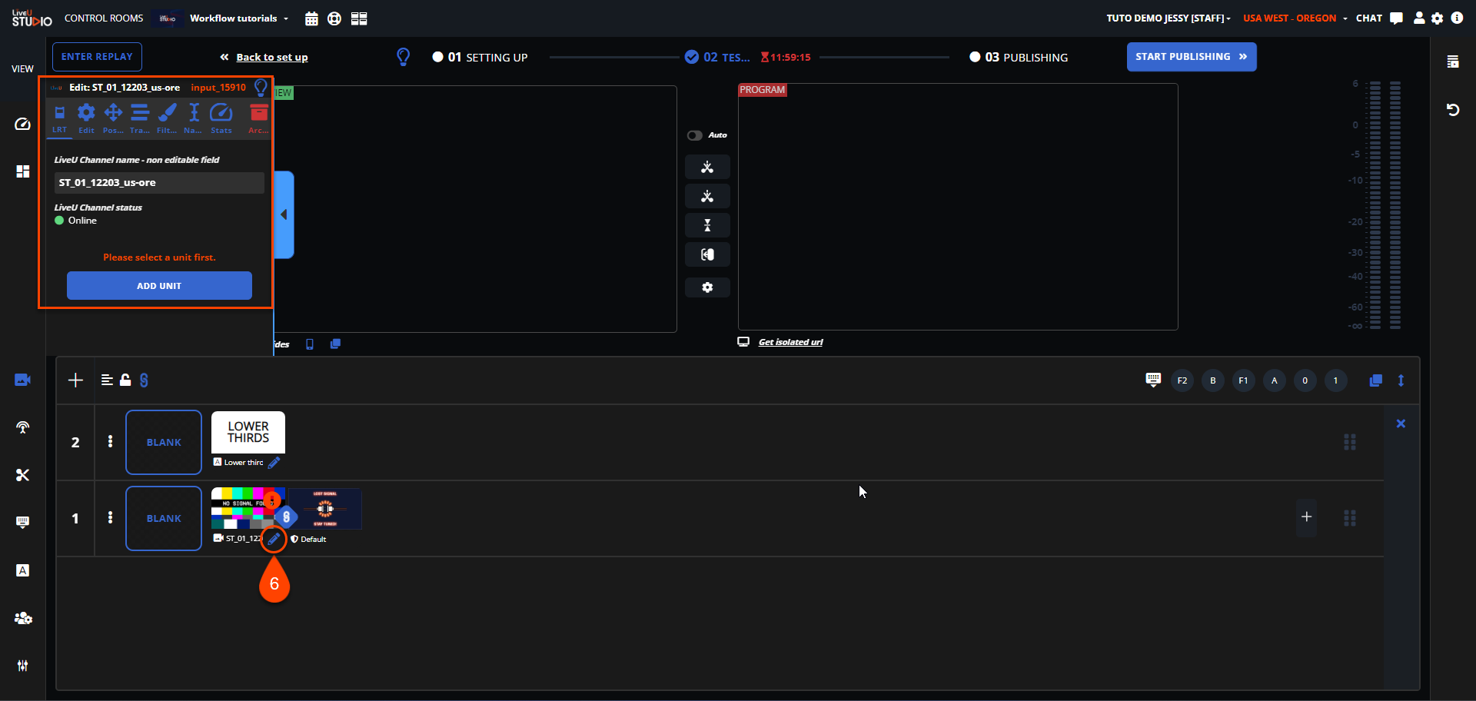1476x701 pixels.
Task: Click the blue copy layers icon near shortcuts
Action: point(1376,380)
